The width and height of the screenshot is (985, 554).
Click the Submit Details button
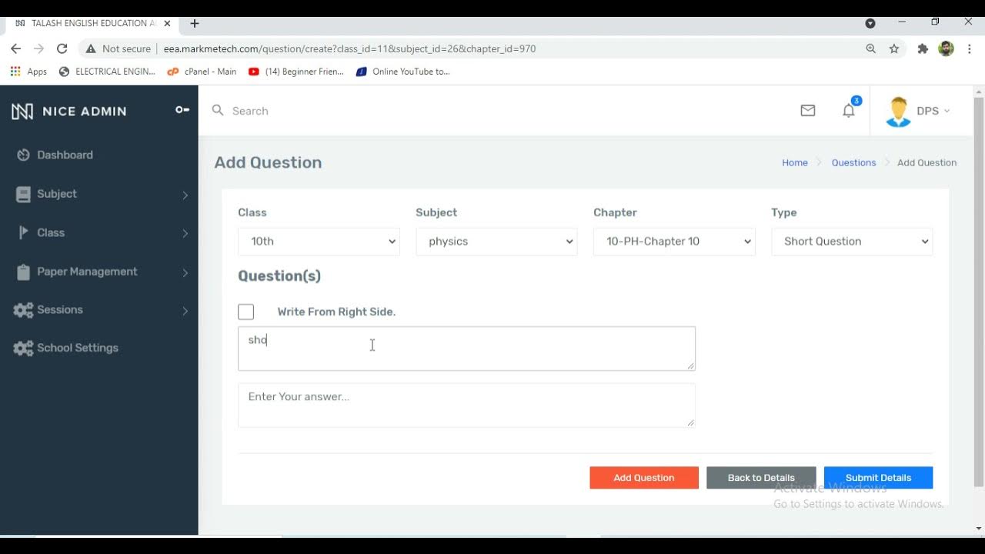[878, 478]
